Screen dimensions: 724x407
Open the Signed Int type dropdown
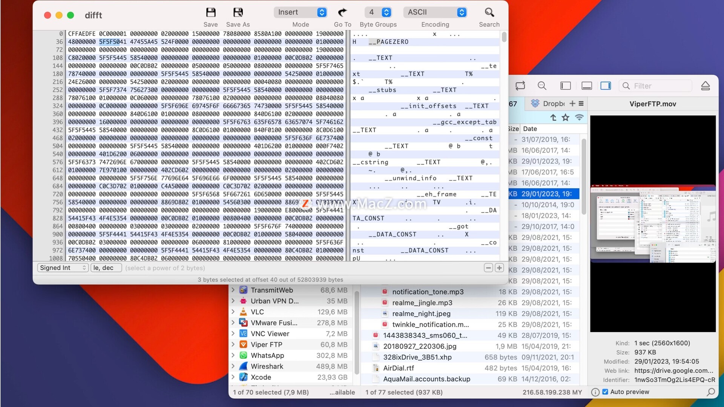(63, 268)
